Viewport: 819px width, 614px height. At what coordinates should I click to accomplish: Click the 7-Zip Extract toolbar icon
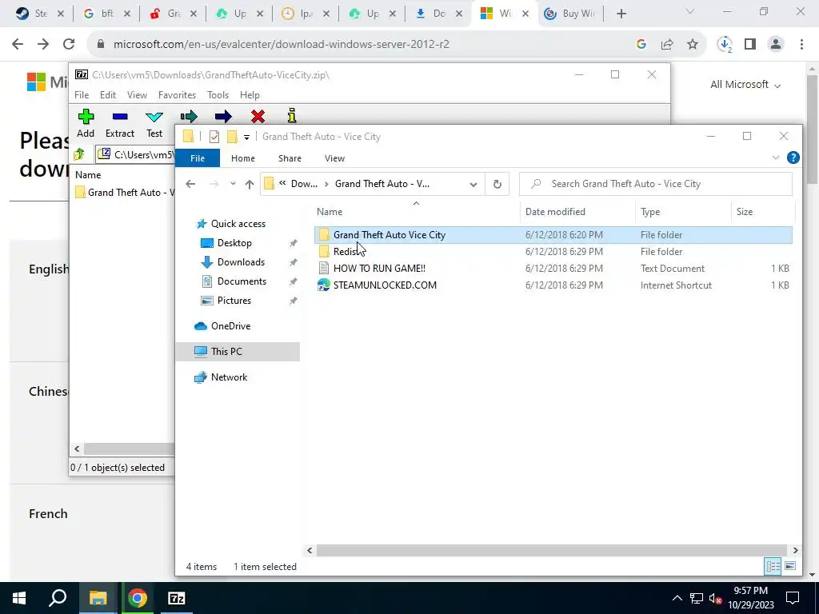(120, 117)
